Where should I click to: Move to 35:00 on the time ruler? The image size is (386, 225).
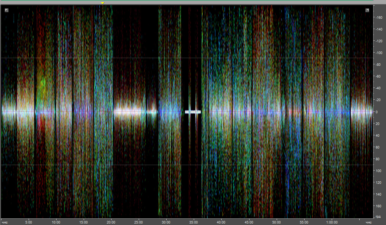[x=193, y=222]
